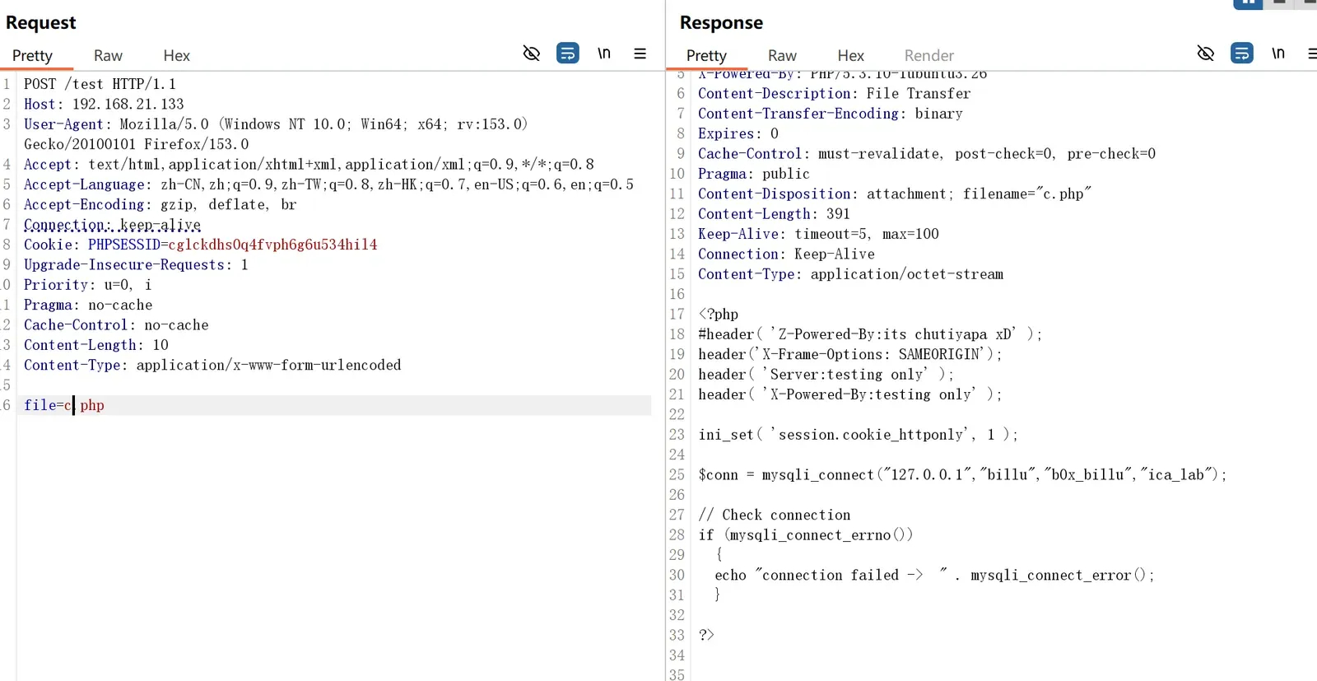Screen dimensions: 1317x681
Task: Toggle line wrap in the Request panel
Action: 568,54
